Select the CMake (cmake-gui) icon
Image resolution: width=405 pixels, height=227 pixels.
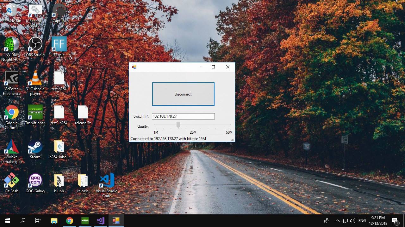click(x=11, y=148)
